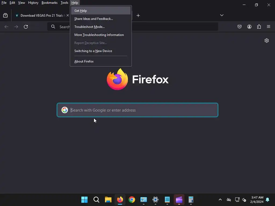Open Notepad icon in taskbar

167,200
